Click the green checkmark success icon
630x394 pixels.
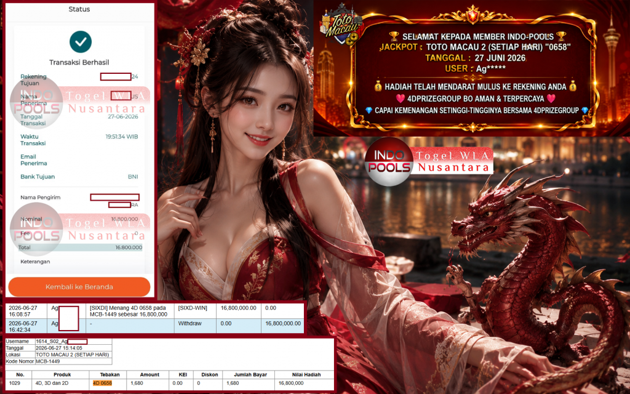click(x=81, y=42)
